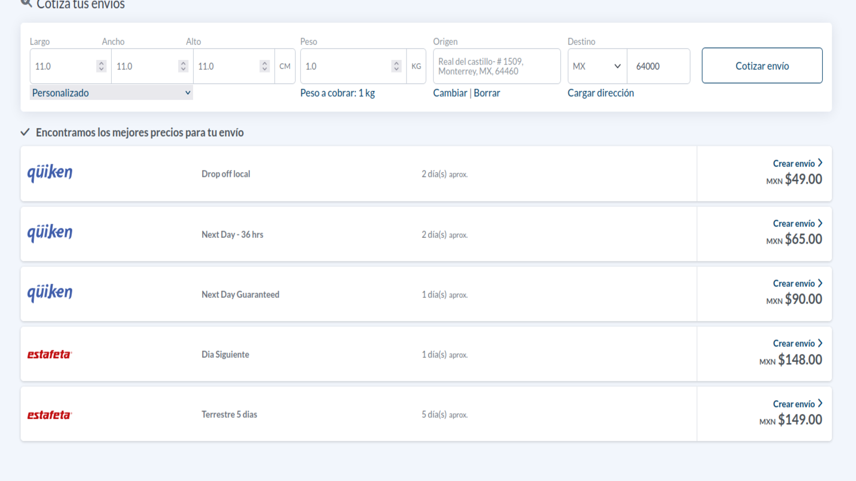The image size is (856, 481).
Task: Expand the MX destination country dropdown
Action: (x=597, y=66)
